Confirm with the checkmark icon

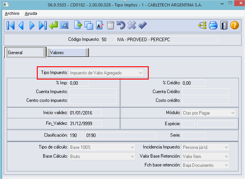(142, 26)
